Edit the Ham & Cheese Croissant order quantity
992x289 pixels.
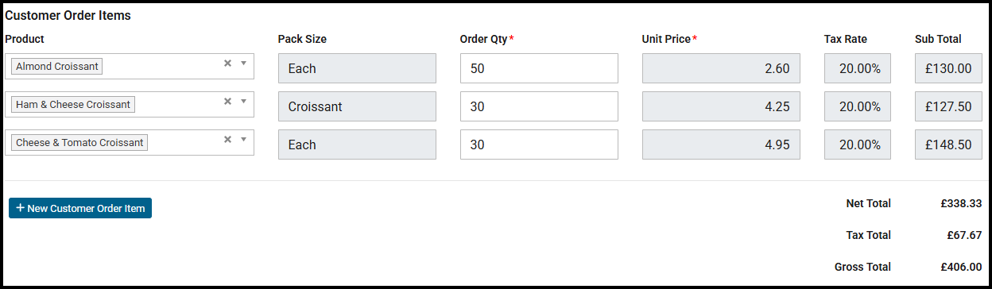click(539, 106)
